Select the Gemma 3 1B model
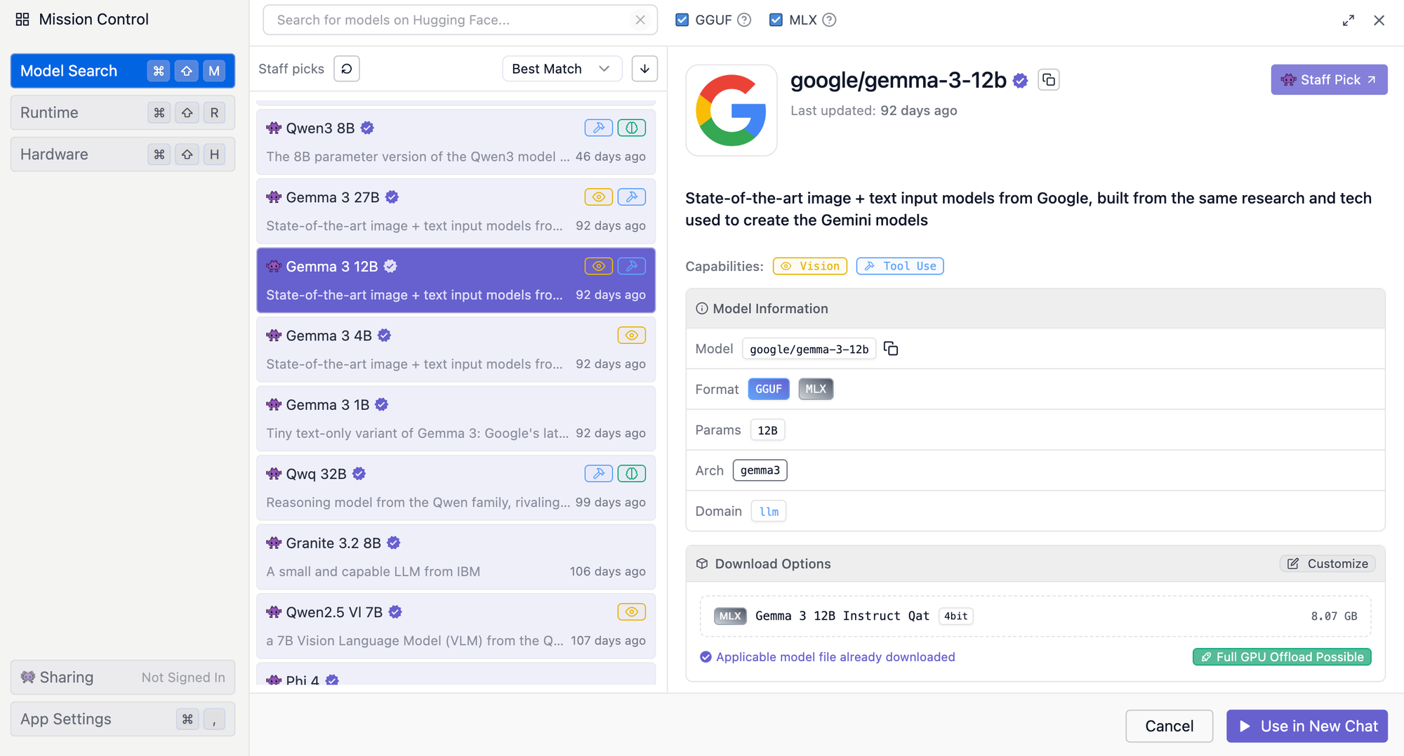 point(456,418)
